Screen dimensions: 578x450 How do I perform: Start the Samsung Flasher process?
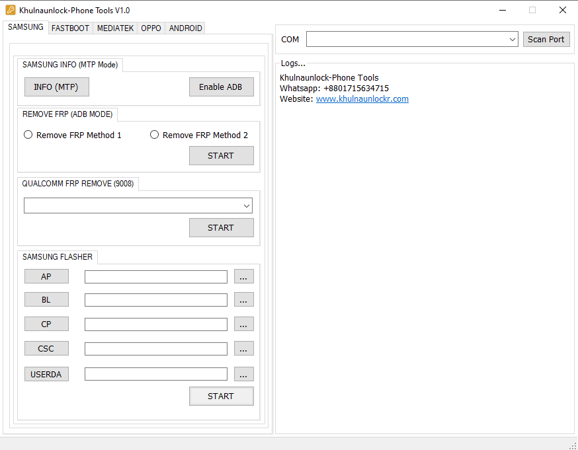coord(221,396)
